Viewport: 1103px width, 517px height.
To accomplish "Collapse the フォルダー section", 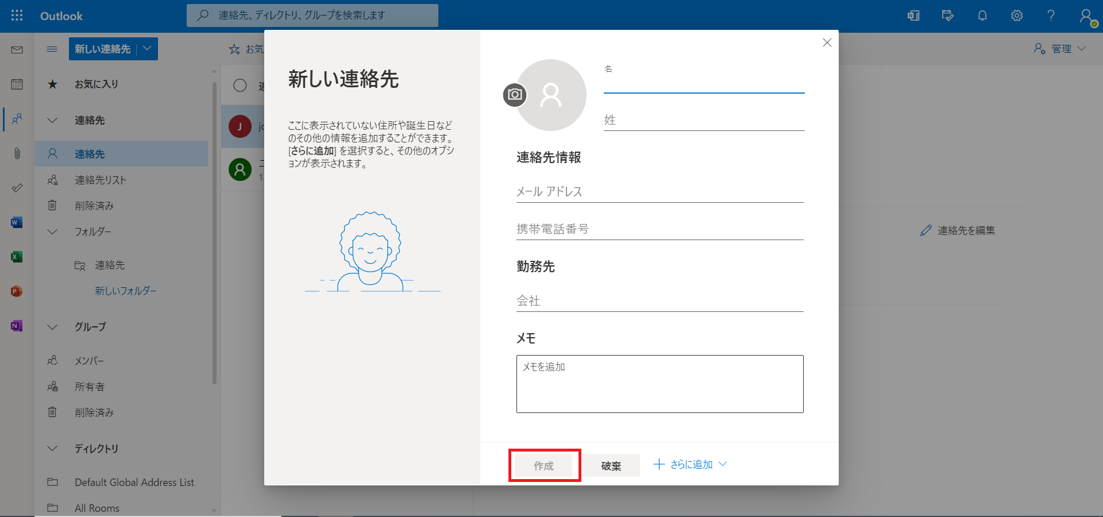I will pyautogui.click(x=52, y=232).
